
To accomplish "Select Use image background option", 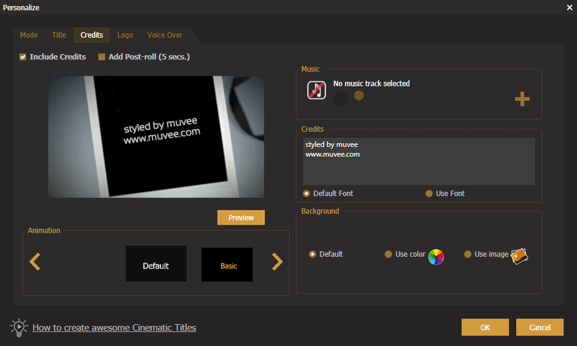I will pyautogui.click(x=468, y=254).
